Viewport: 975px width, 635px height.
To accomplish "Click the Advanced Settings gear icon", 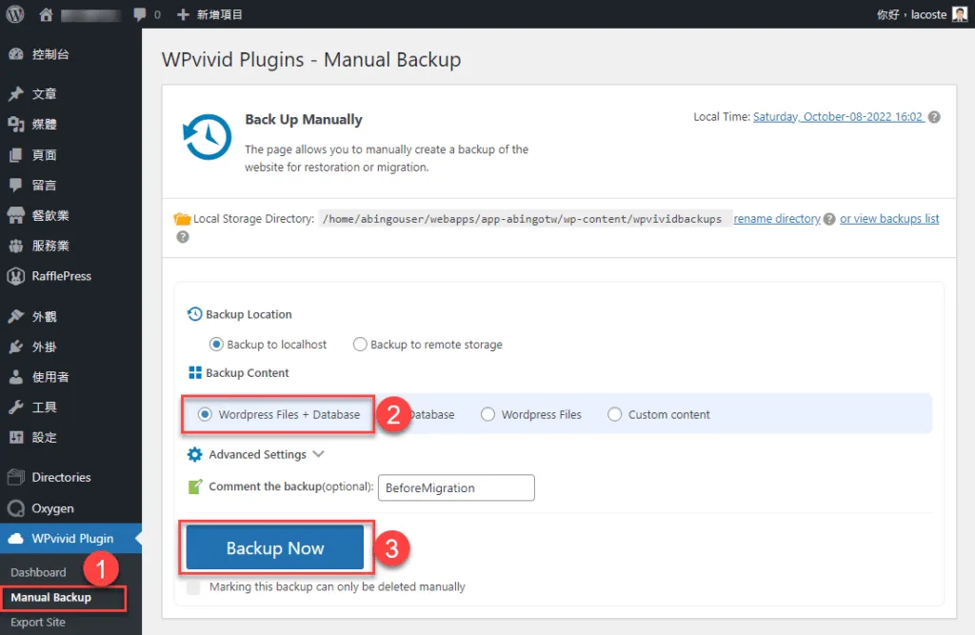I will coord(194,455).
